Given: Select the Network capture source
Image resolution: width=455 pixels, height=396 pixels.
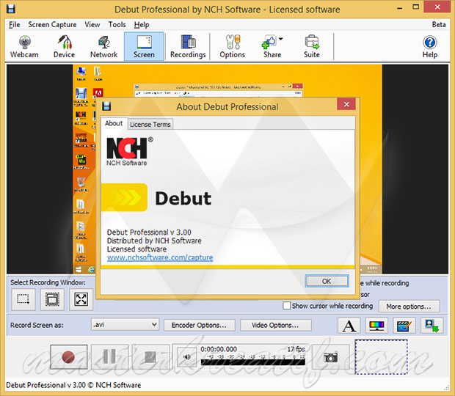Looking at the screenshot, I should pyautogui.click(x=104, y=46).
